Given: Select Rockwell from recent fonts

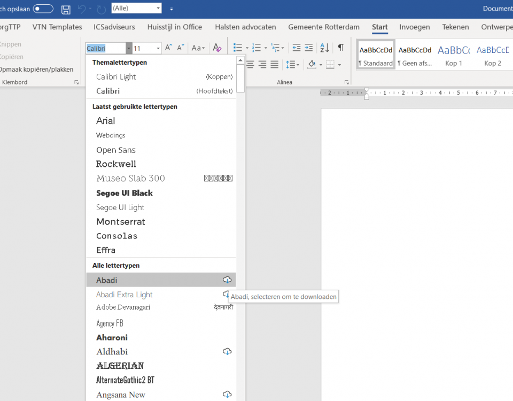Looking at the screenshot, I should coord(161,164).
